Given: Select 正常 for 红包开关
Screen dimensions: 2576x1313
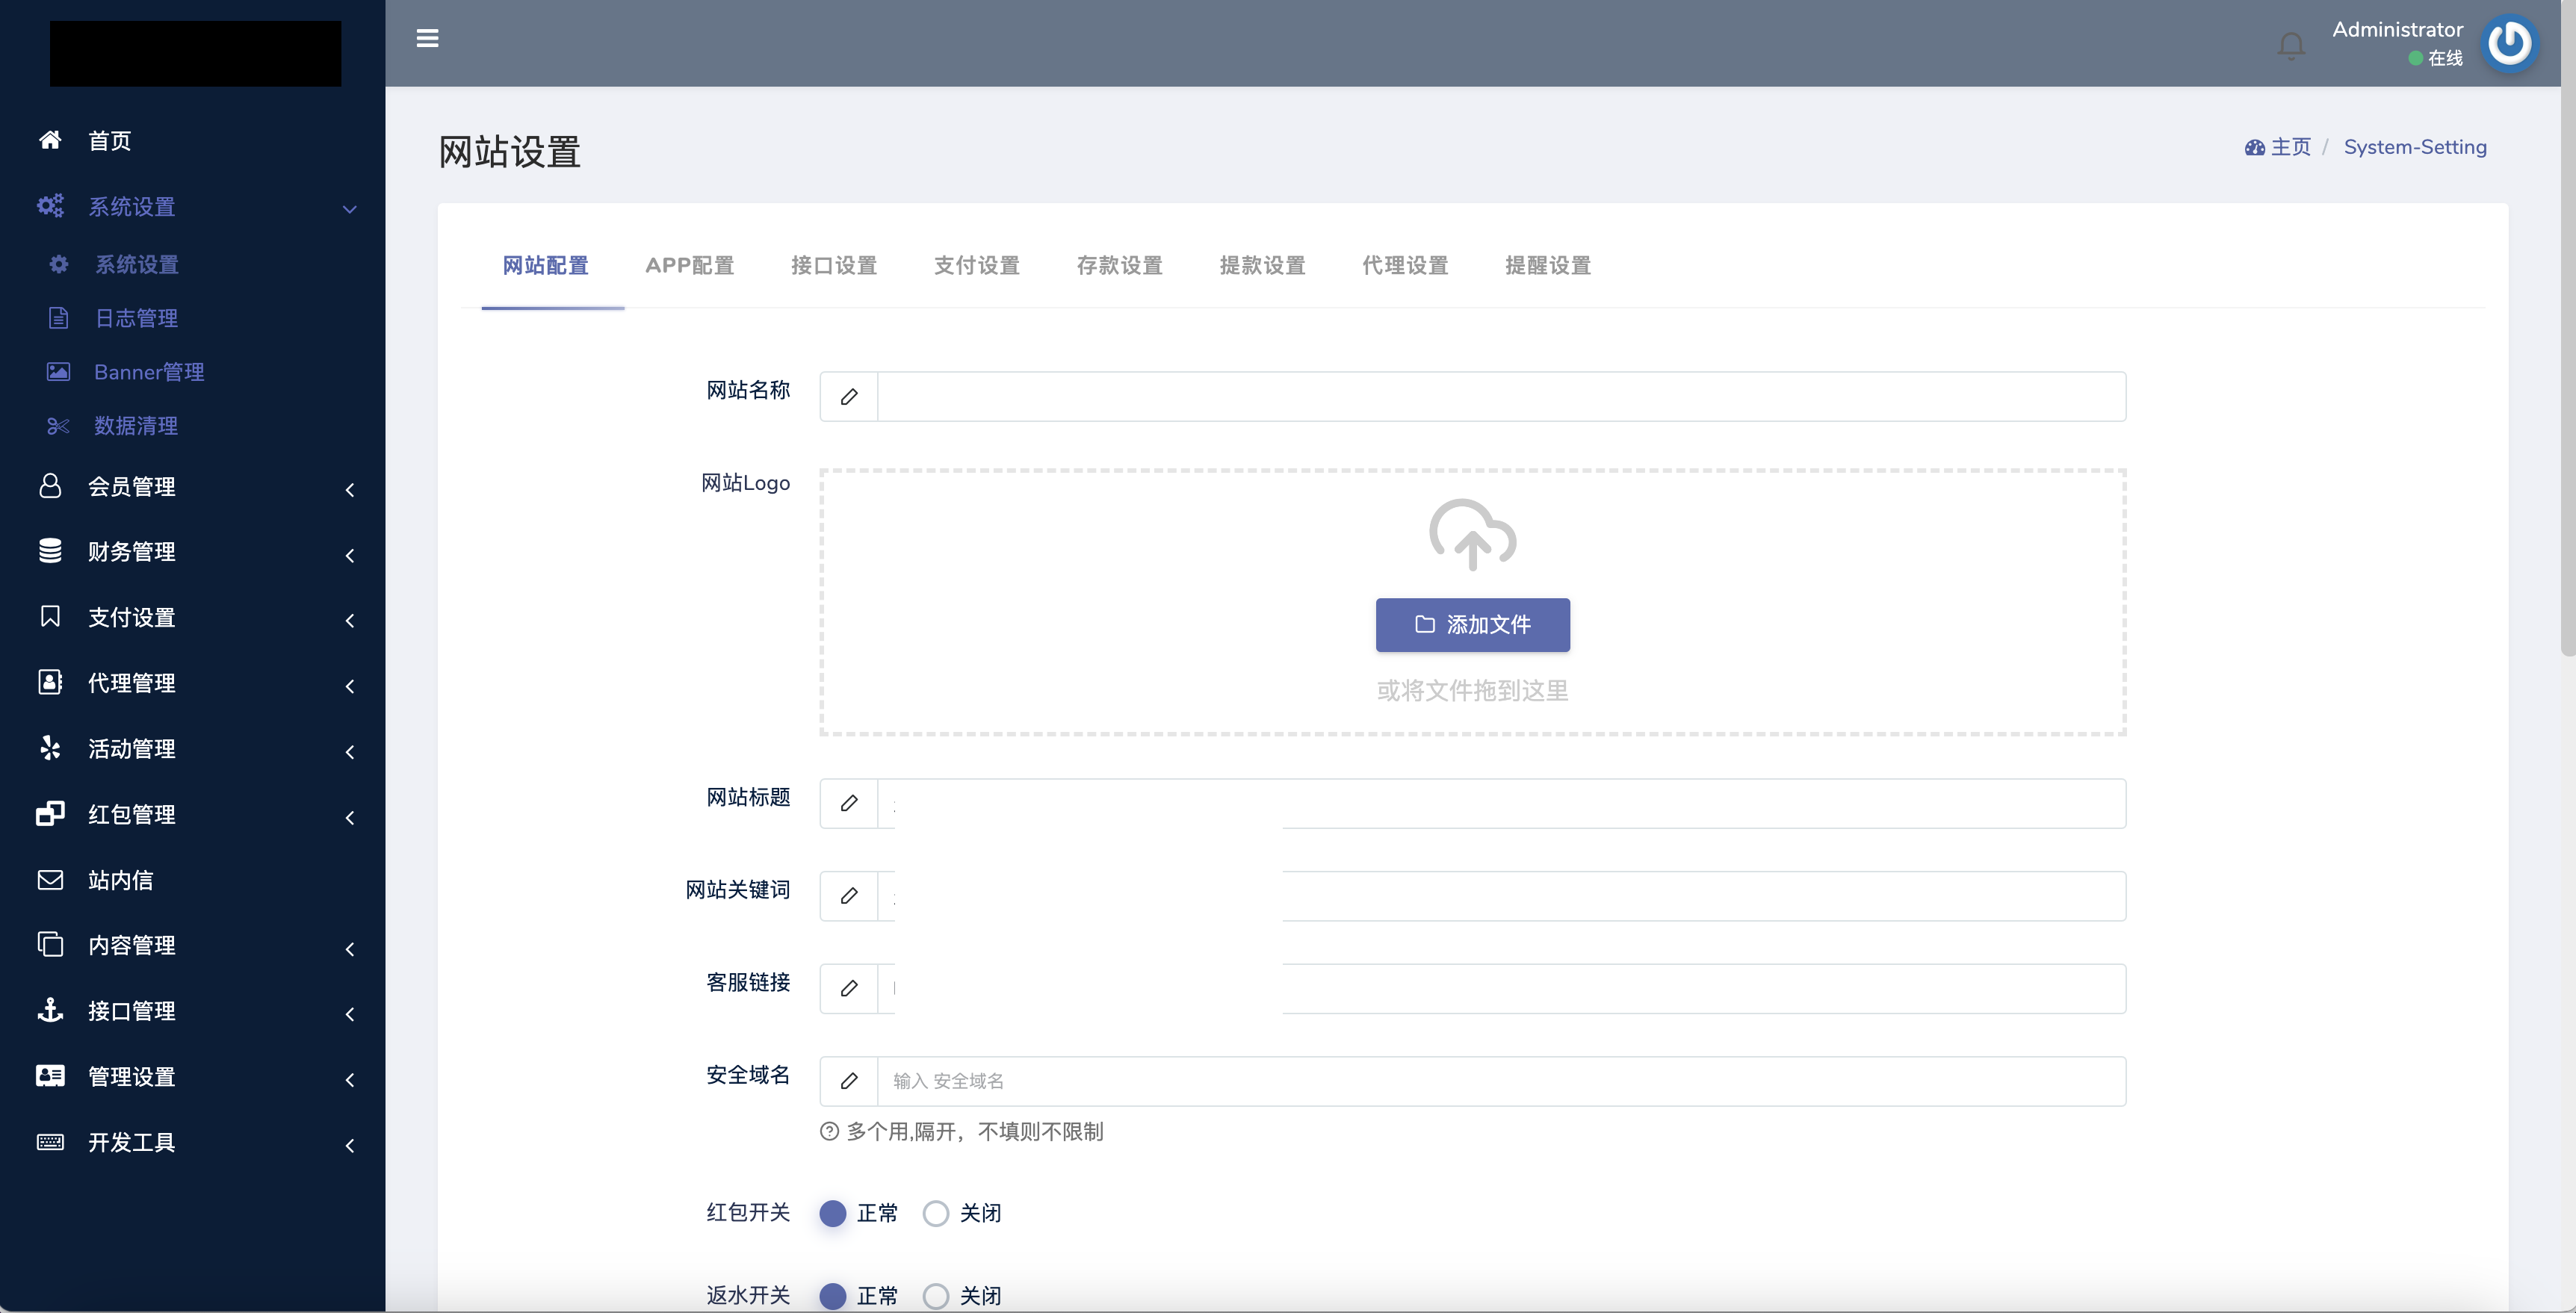Looking at the screenshot, I should [833, 1213].
